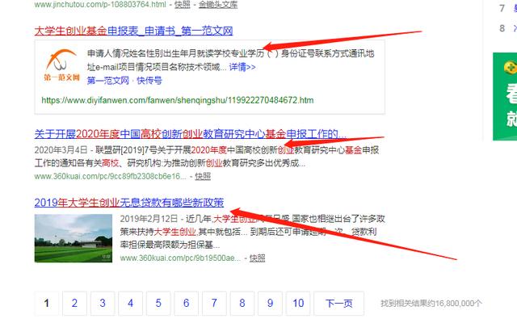The height and width of the screenshot is (323, 517).
Task: Go to results page 3
Action: (x=103, y=304)
